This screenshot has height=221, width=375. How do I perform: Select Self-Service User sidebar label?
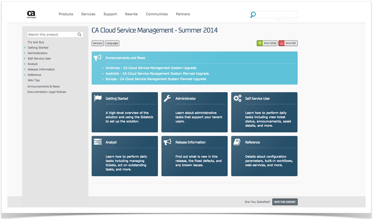[x=39, y=59]
